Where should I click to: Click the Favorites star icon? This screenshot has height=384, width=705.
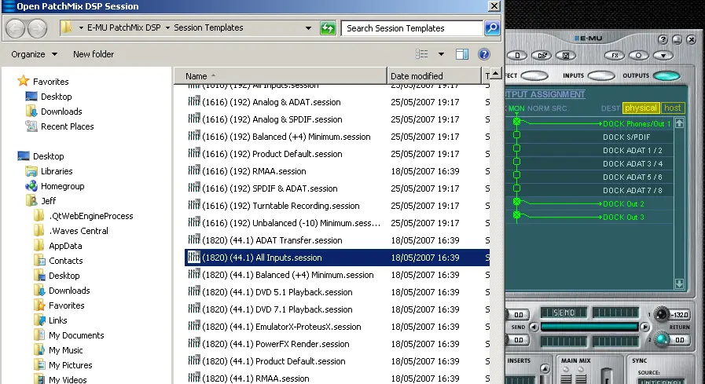[23, 82]
